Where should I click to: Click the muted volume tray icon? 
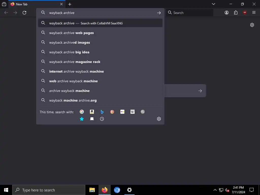pos(227,190)
